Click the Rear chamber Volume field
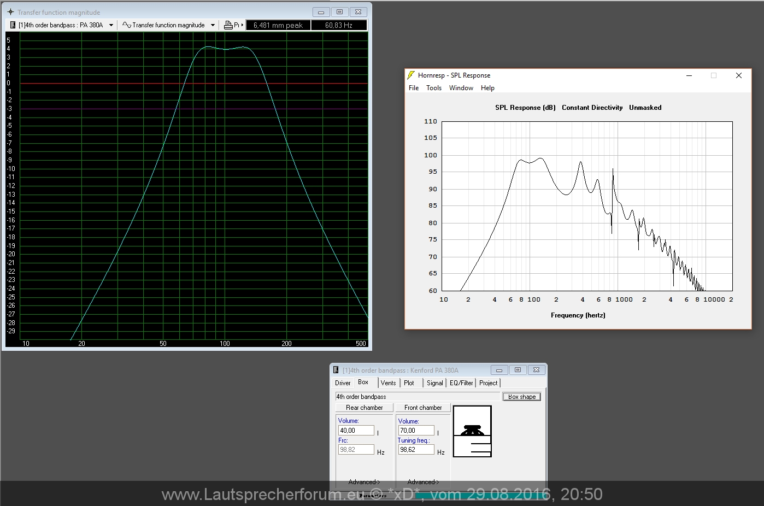The height and width of the screenshot is (506, 764). [356, 431]
